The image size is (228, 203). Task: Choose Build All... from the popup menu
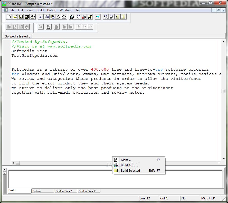coord(139,165)
